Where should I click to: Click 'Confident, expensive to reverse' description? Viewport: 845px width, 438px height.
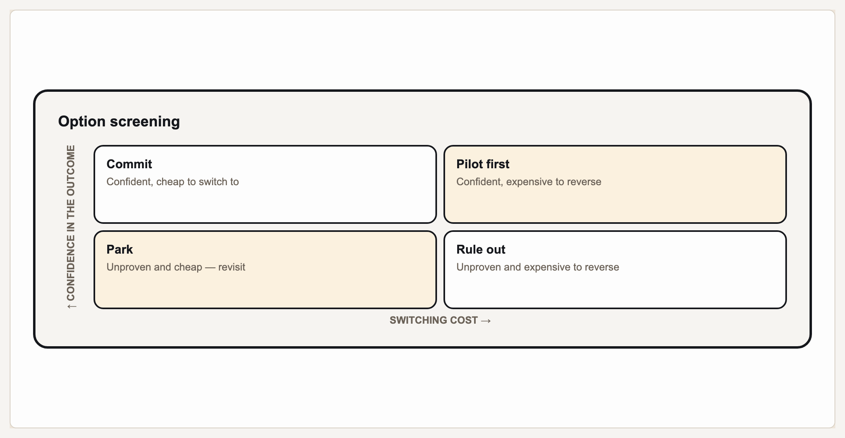pos(529,182)
